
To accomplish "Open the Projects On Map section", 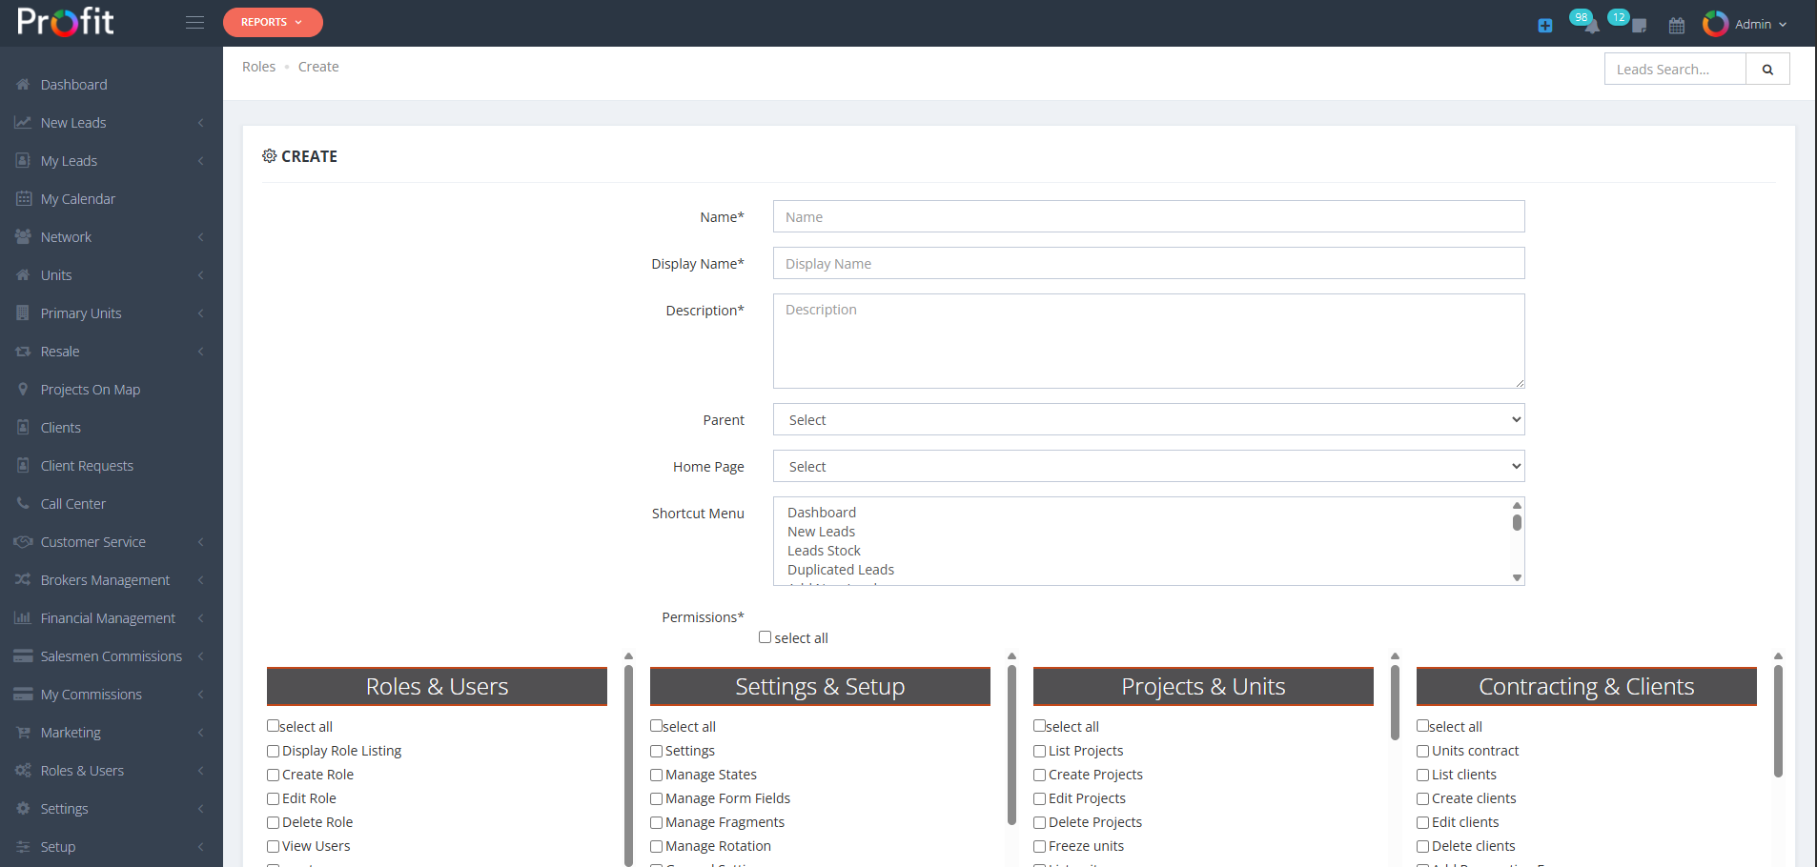I will click(x=90, y=389).
